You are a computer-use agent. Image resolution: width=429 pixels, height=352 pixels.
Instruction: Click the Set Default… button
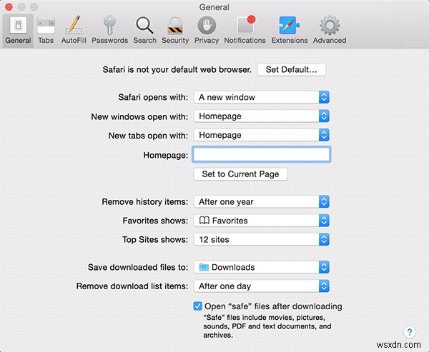point(292,70)
